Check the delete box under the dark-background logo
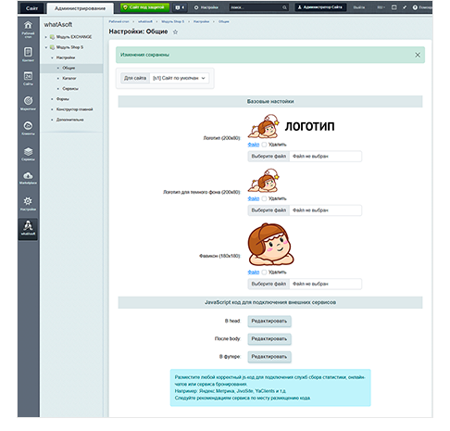This screenshot has height=431, width=450. click(x=264, y=198)
